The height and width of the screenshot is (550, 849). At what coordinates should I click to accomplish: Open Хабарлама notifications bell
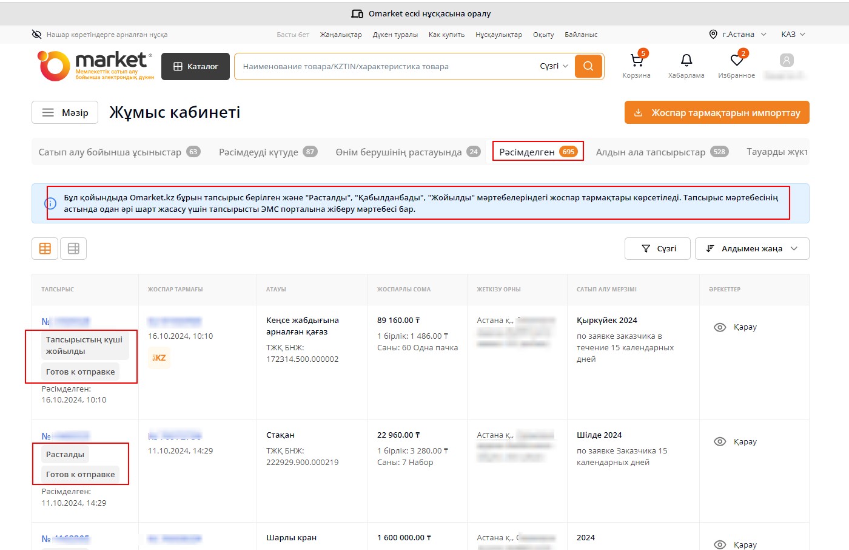[686, 61]
